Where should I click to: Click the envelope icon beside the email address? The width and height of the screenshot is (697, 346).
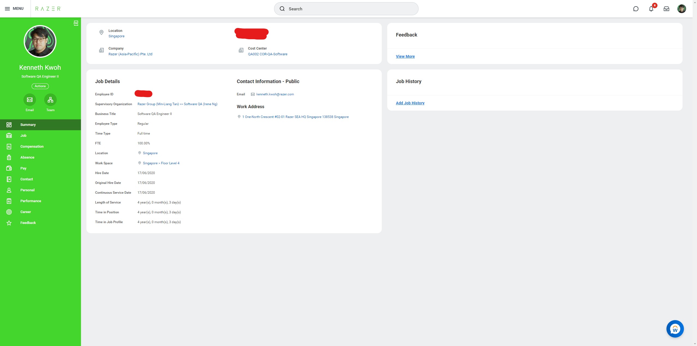[253, 94]
